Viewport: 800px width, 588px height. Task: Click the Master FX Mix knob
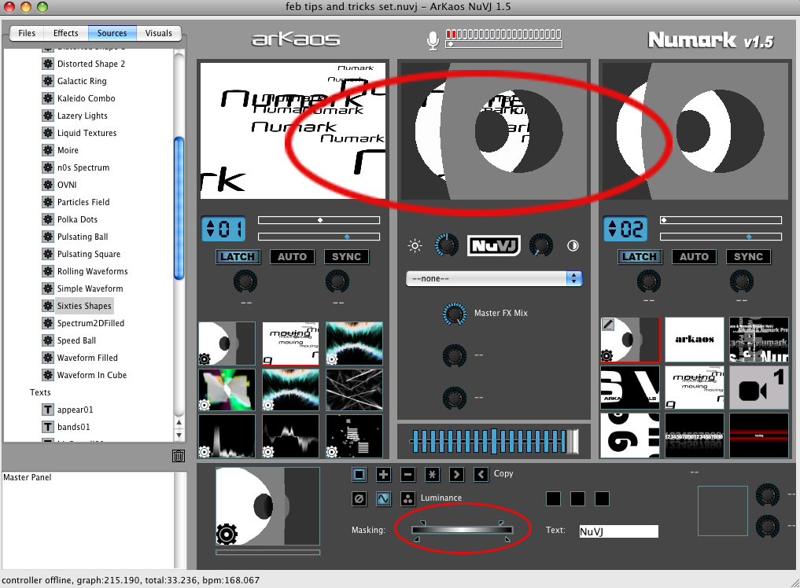tap(454, 314)
